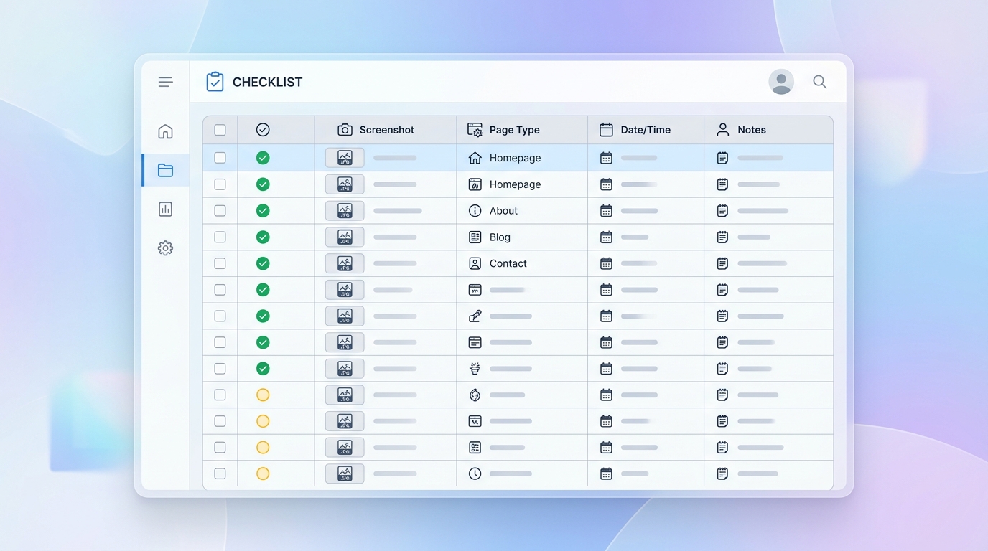Click the notes icon in the Blog row

tap(722, 237)
